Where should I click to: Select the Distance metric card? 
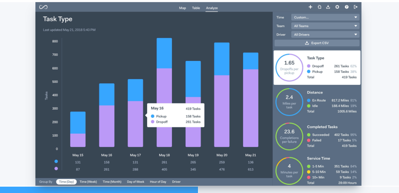click(x=317, y=102)
